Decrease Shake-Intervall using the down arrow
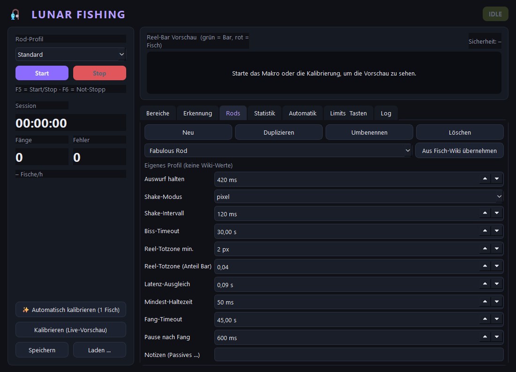516x372 pixels. coord(497,213)
